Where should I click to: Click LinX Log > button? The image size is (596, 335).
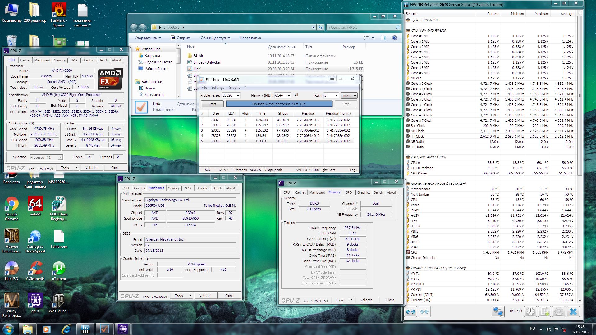353,170
